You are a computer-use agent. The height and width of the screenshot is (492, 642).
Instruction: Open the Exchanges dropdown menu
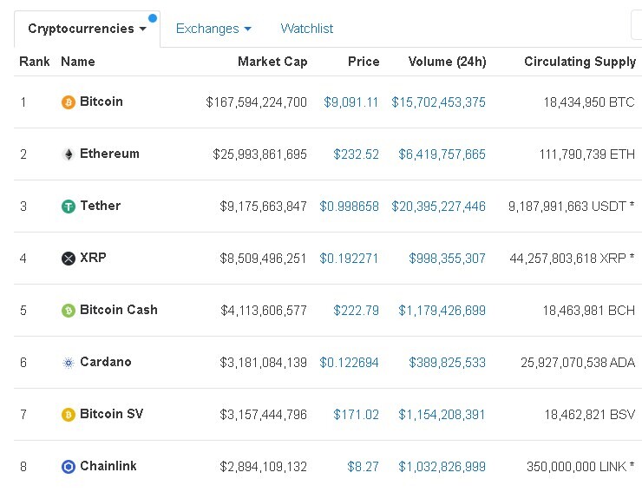coord(213,29)
